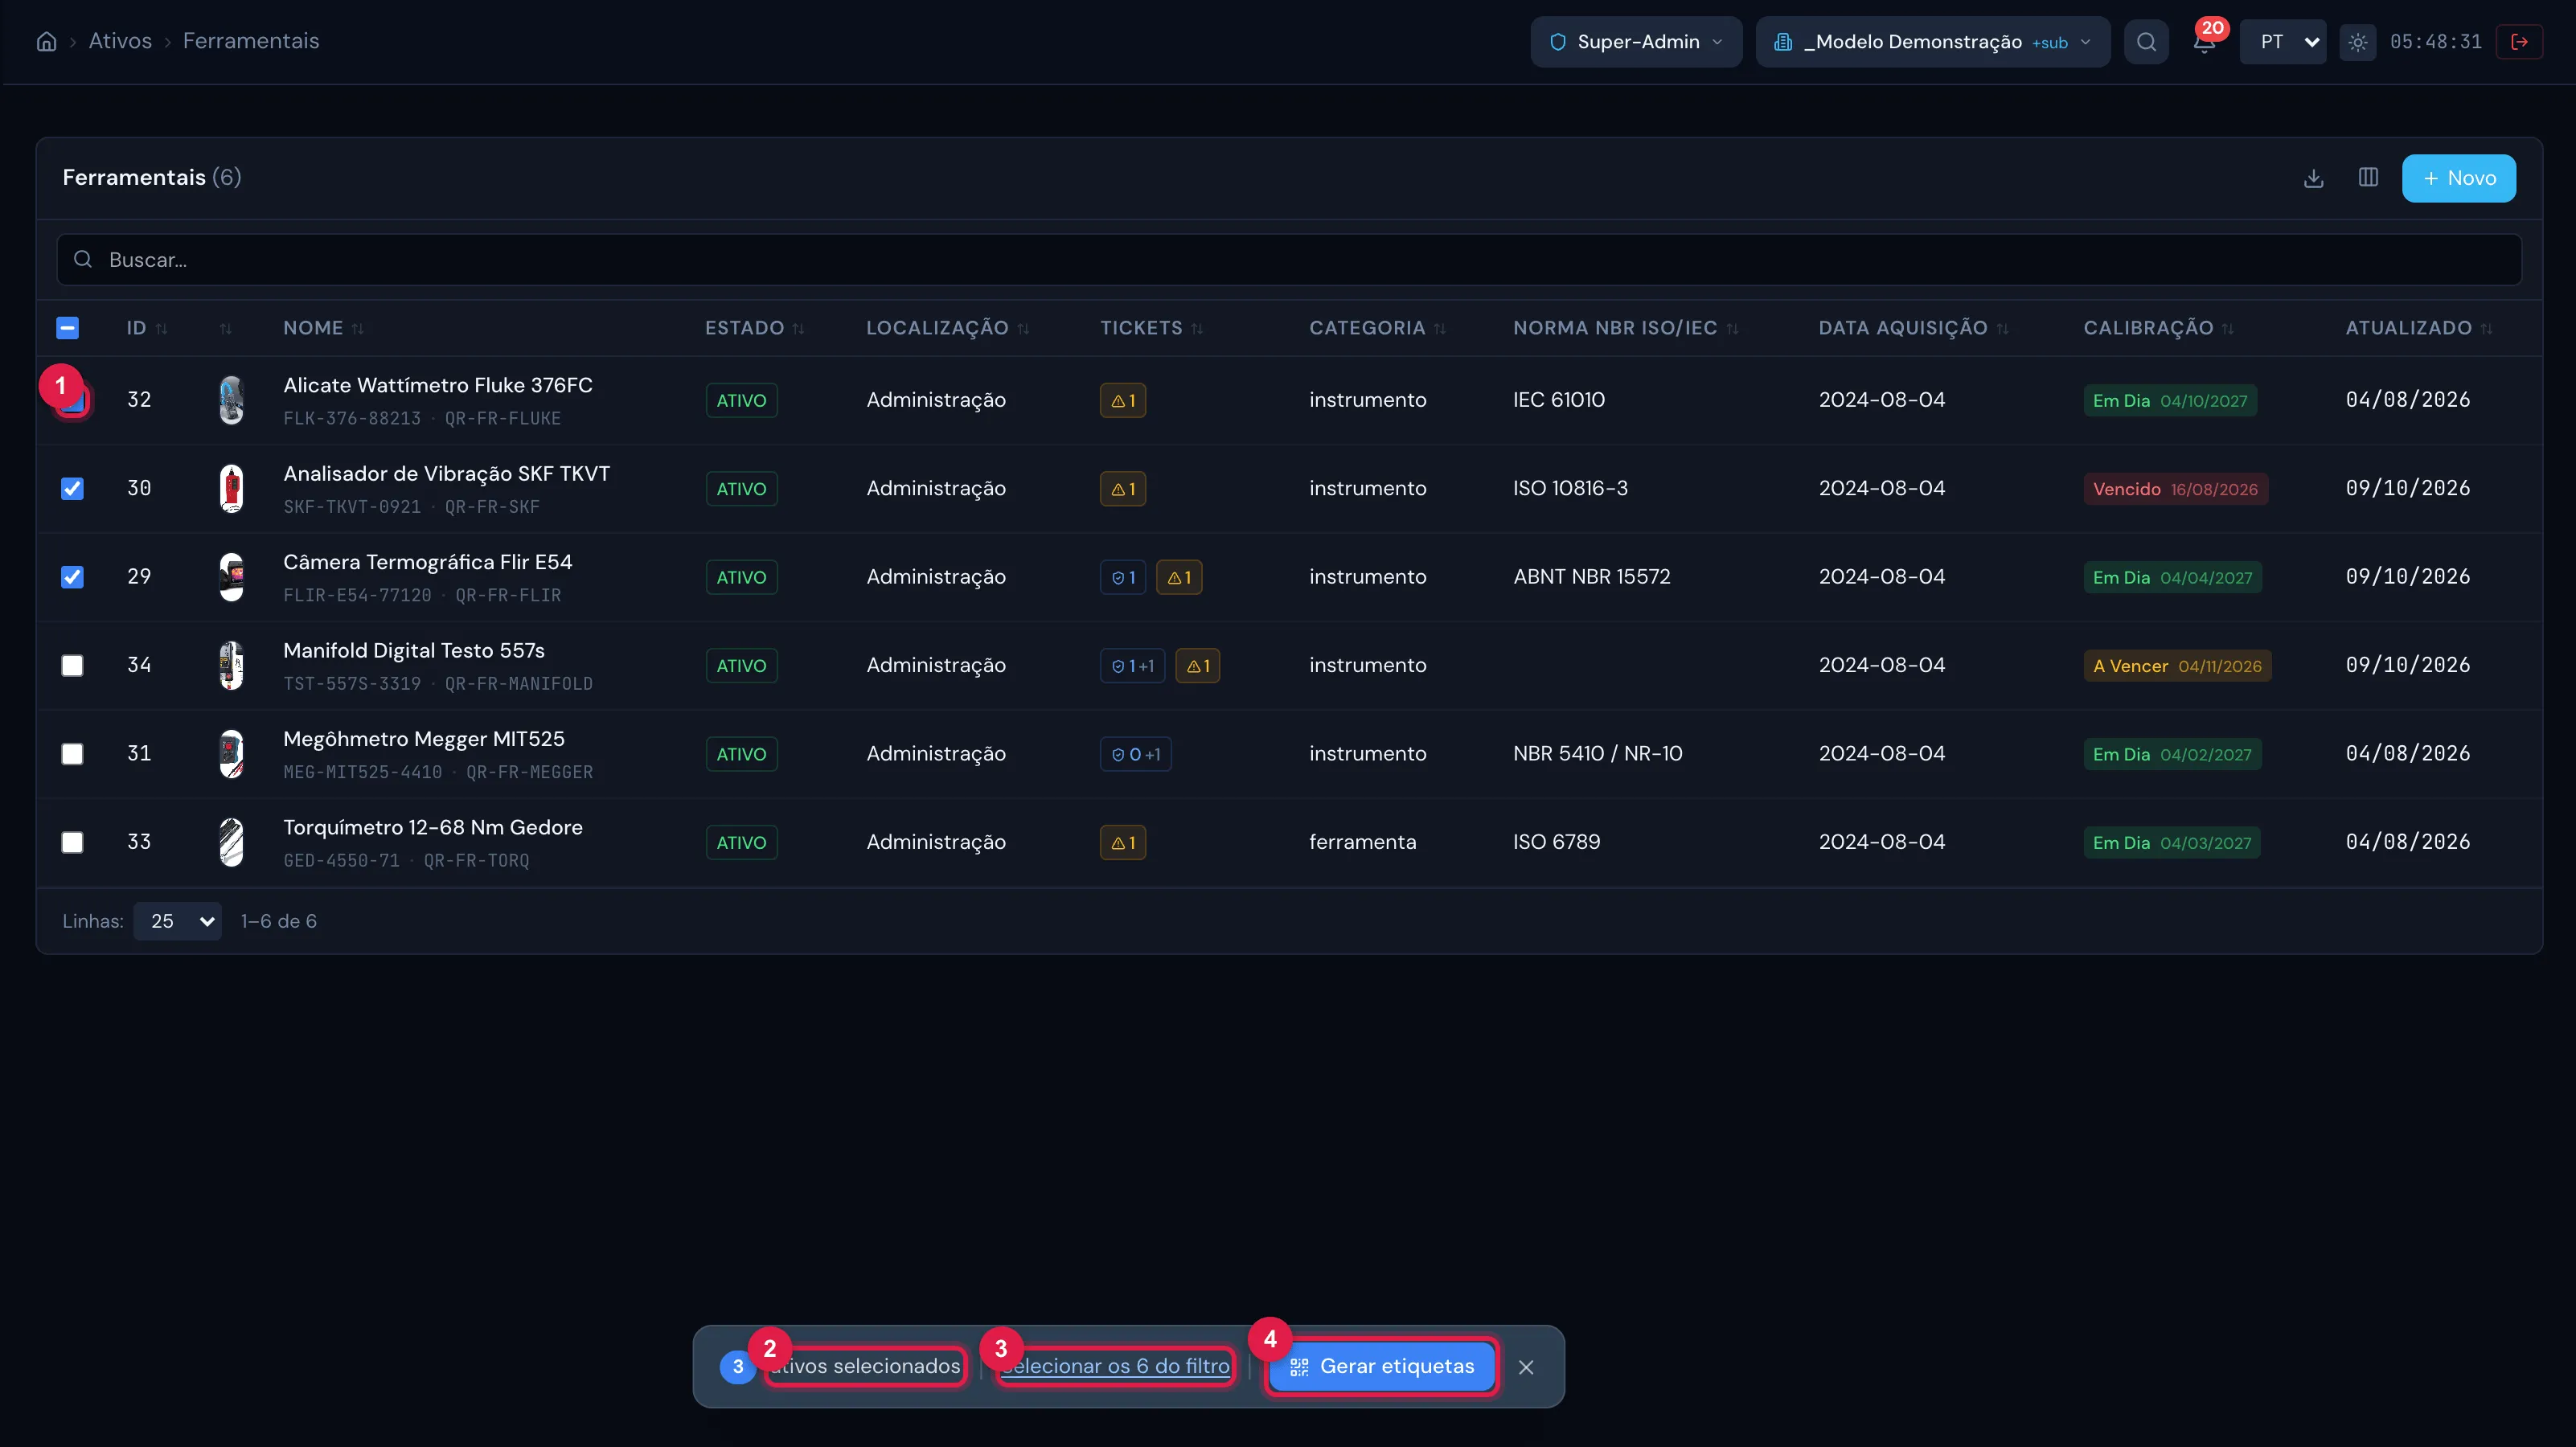The width and height of the screenshot is (2576, 1447).
Task: Click the Buscar search input field
Action: pos(1288,260)
